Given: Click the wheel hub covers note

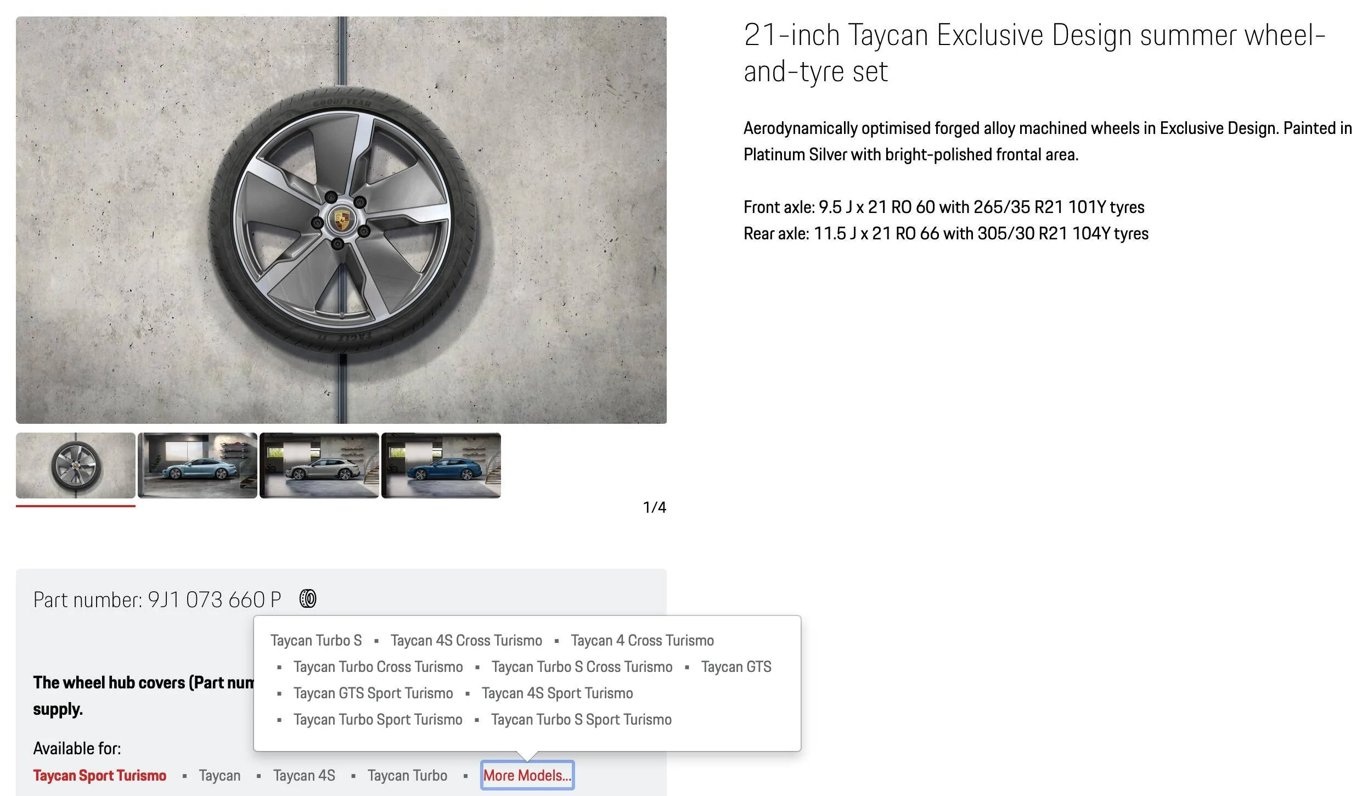Looking at the screenshot, I should click(144, 696).
